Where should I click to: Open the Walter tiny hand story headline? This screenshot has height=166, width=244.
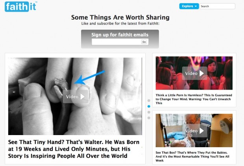pos(74,149)
